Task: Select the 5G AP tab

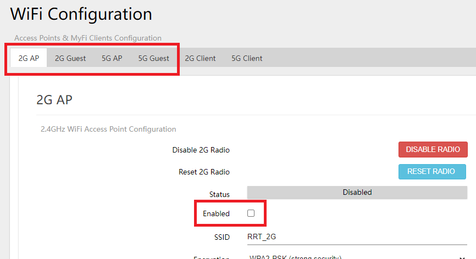Action: (112, 58)
